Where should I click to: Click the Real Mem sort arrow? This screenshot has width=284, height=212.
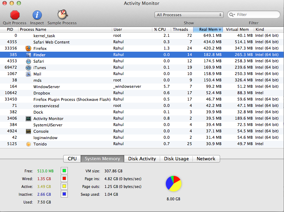coord(220,30)
